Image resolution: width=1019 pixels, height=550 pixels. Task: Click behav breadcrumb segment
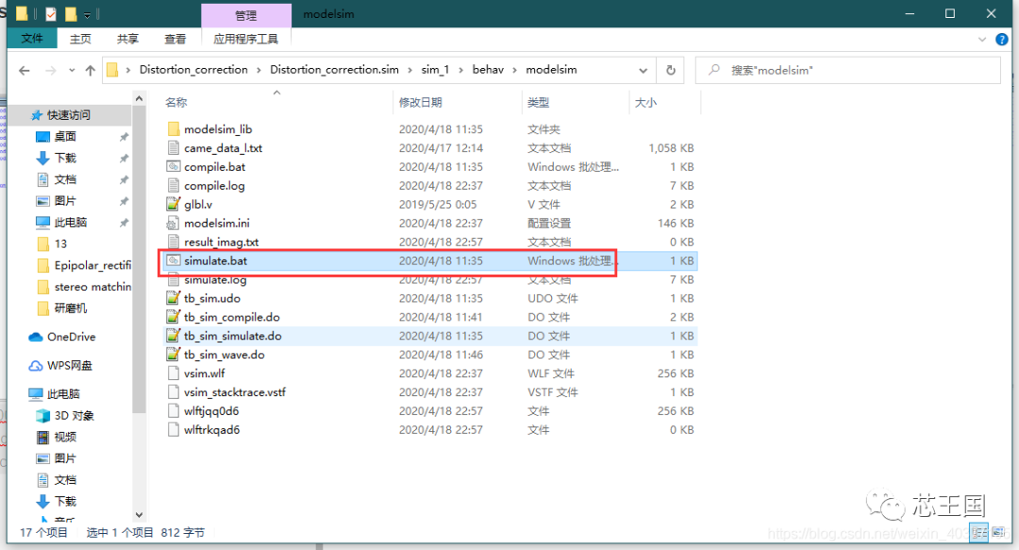tap(488, 70)
